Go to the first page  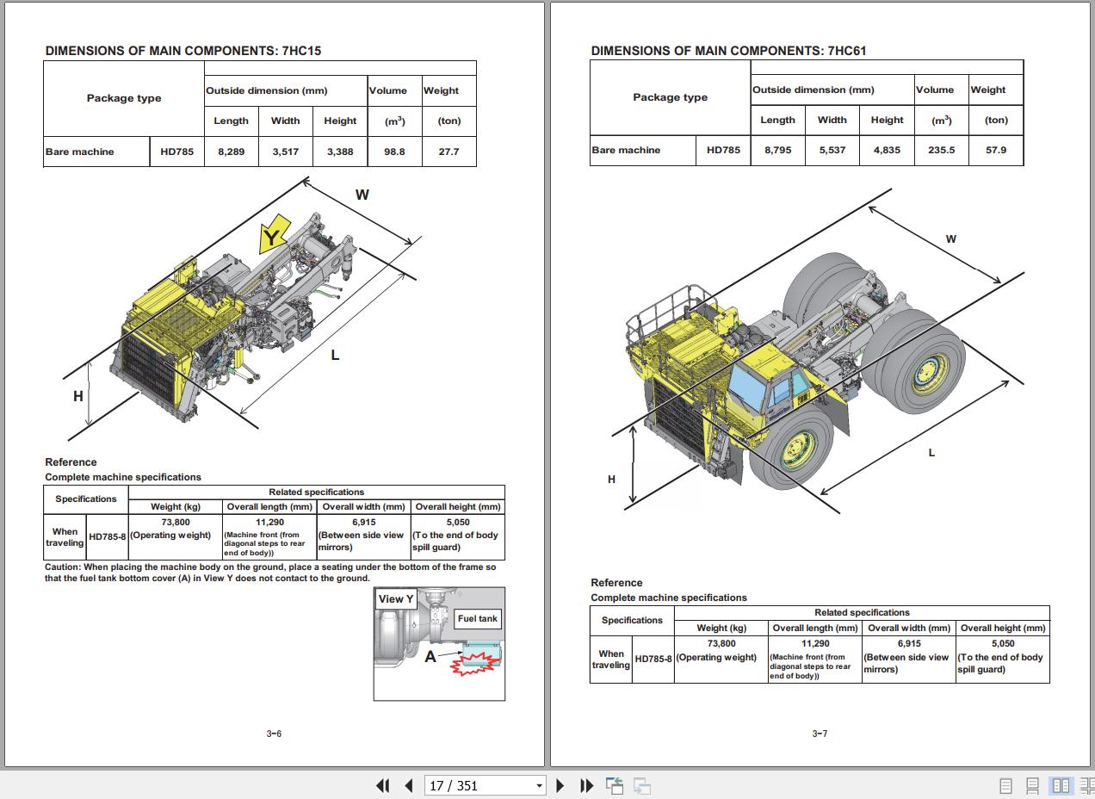[x=383, y=785]
